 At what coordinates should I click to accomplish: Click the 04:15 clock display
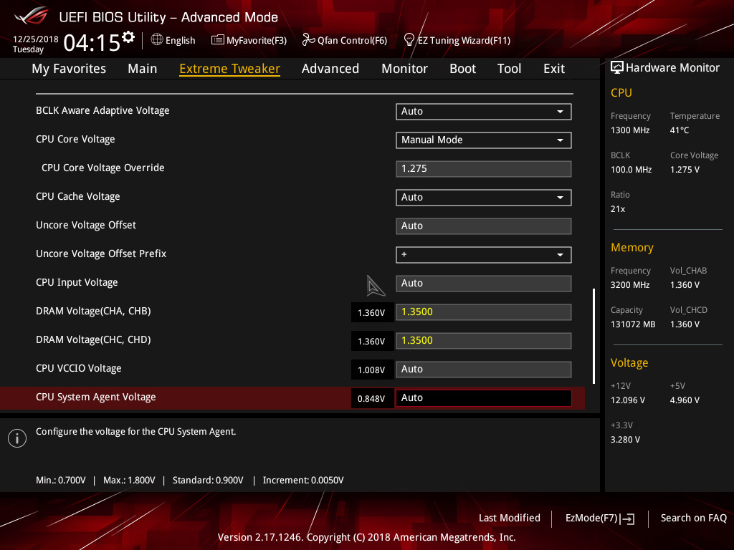pyautogui.click(x=92, y=43)
